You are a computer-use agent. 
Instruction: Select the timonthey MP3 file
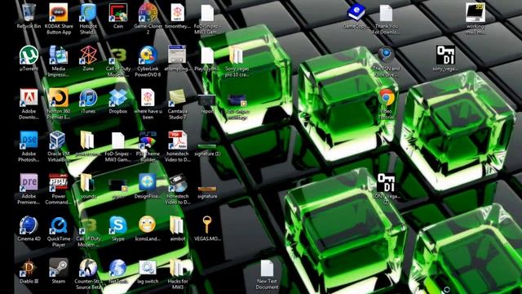(x=178, y=12)
